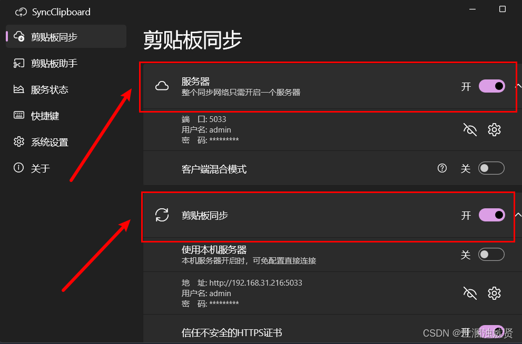Turn off the 服务器 toggle switch
This screenshot has height=344, width=522.
click(x=491, y=86)
